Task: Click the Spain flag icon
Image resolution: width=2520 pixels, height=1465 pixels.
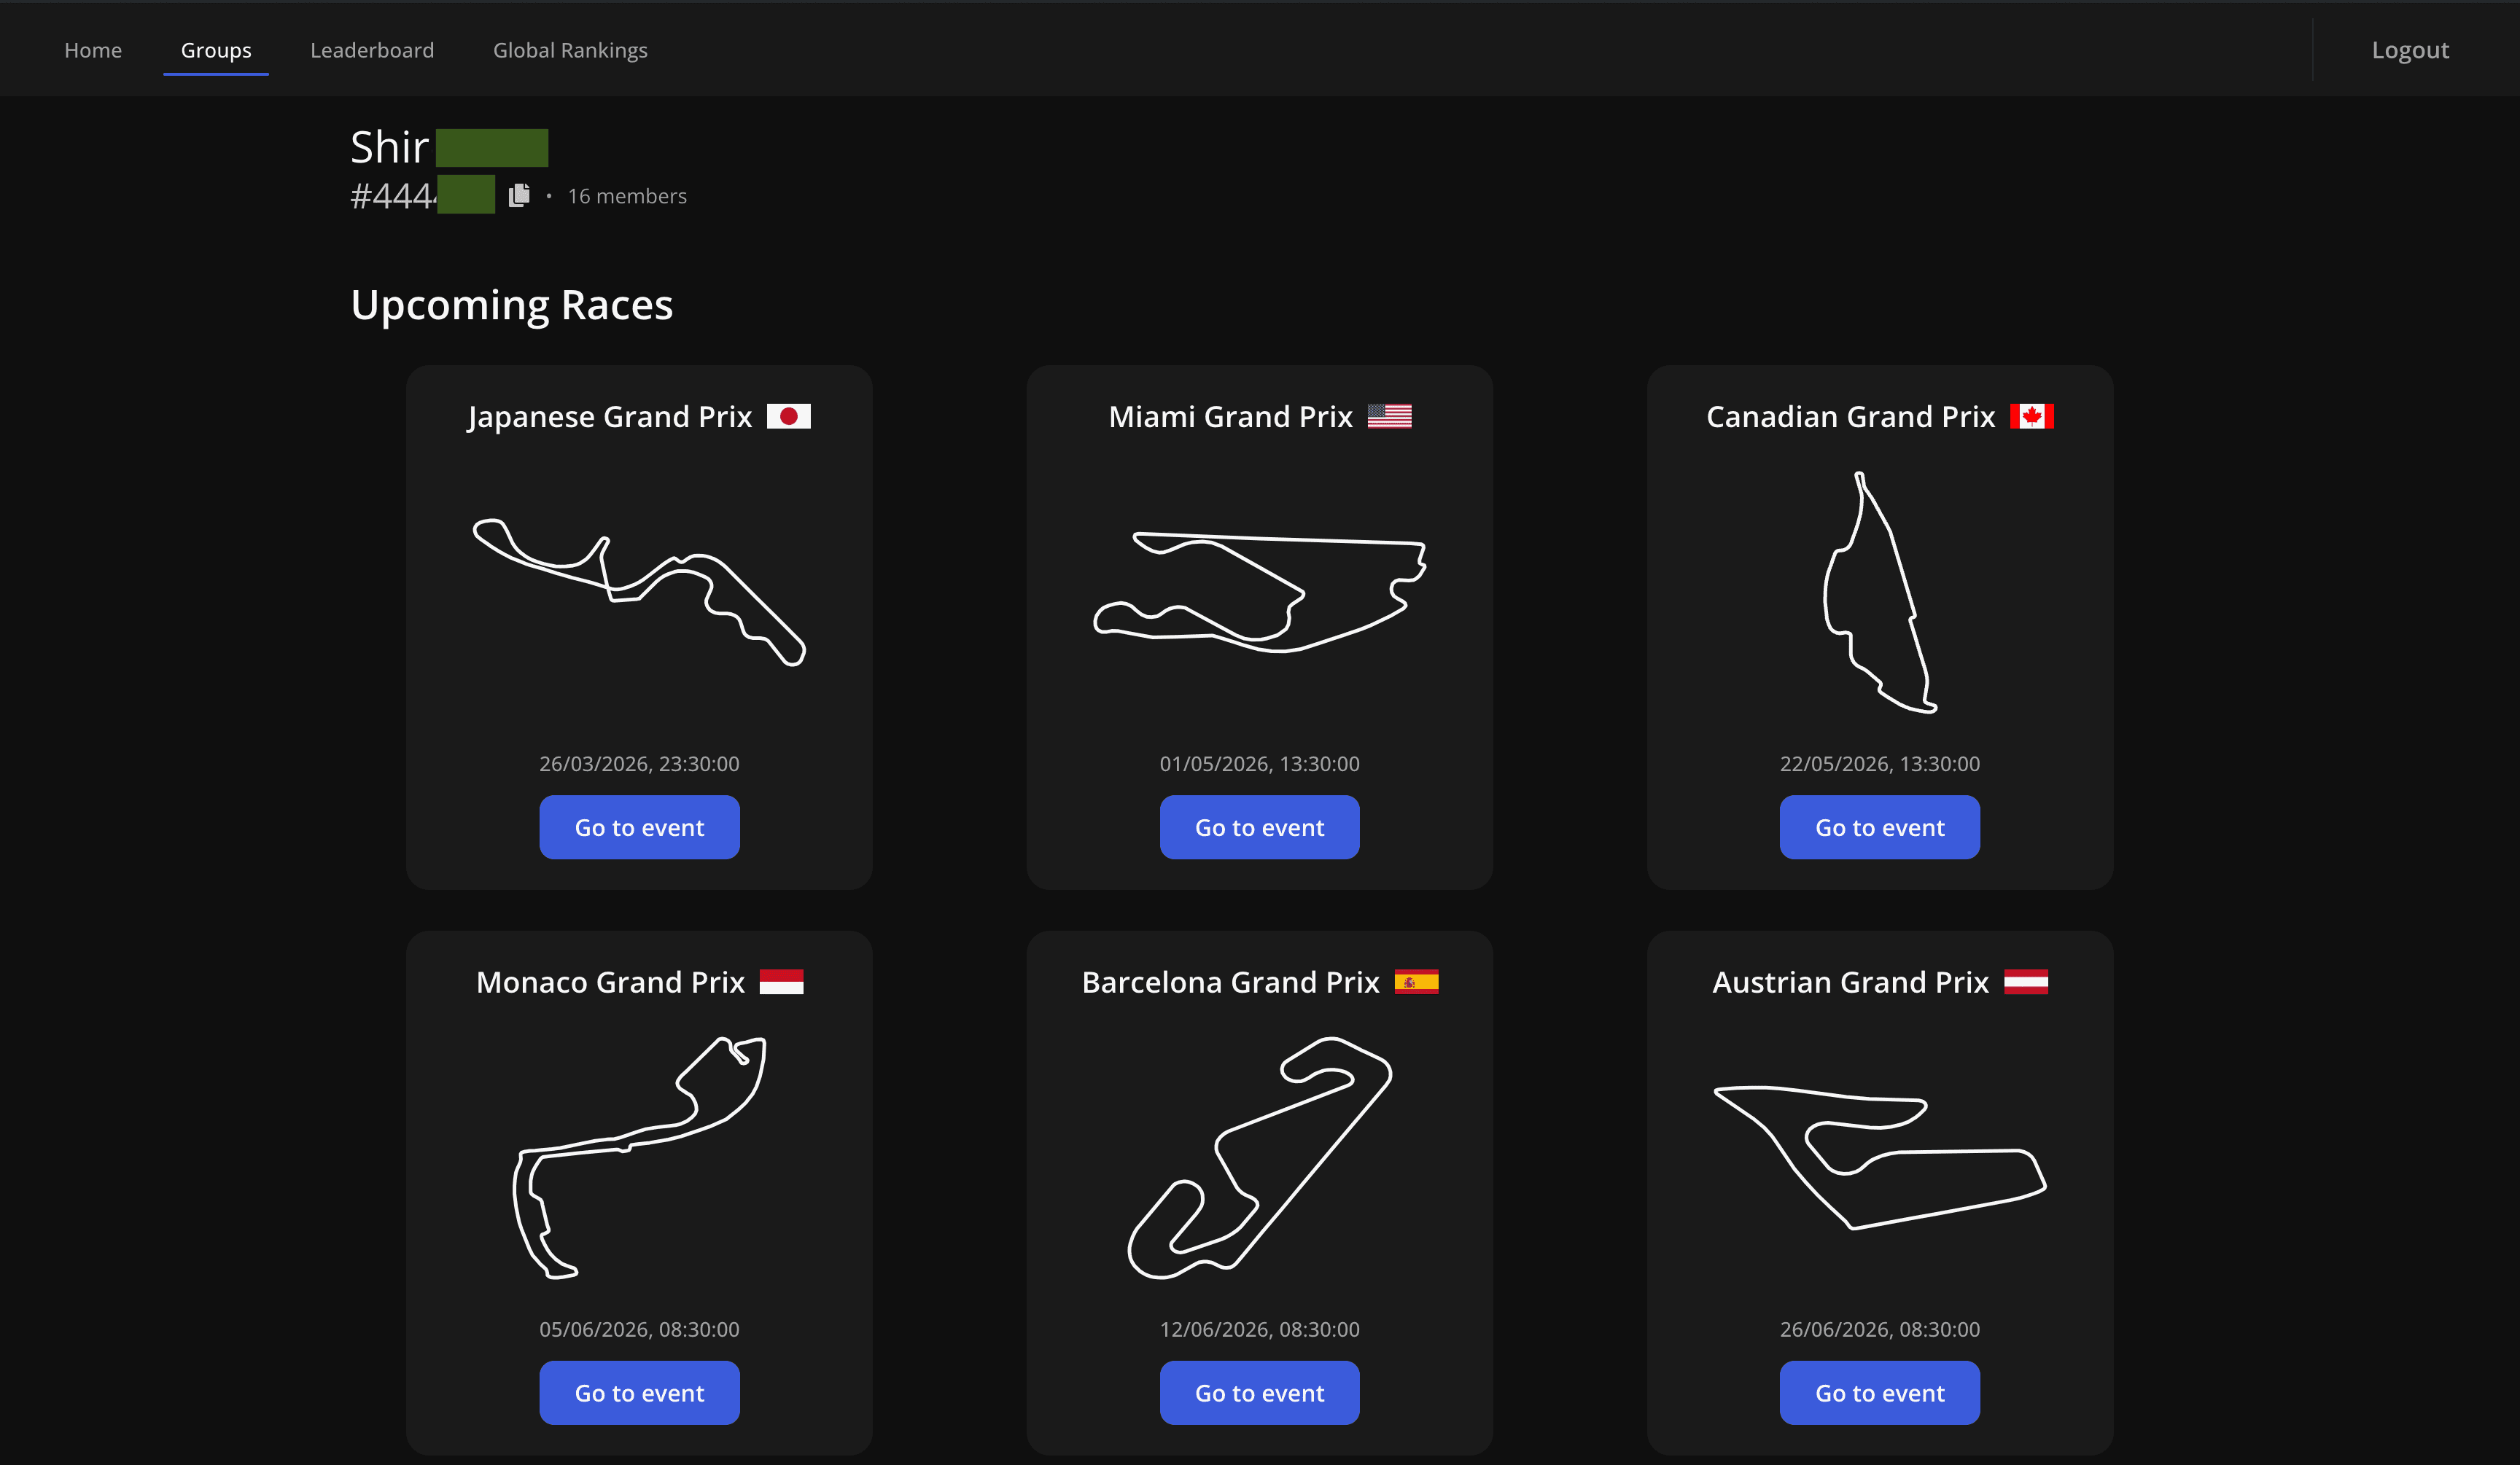Action: click(x=1416, y=981)
